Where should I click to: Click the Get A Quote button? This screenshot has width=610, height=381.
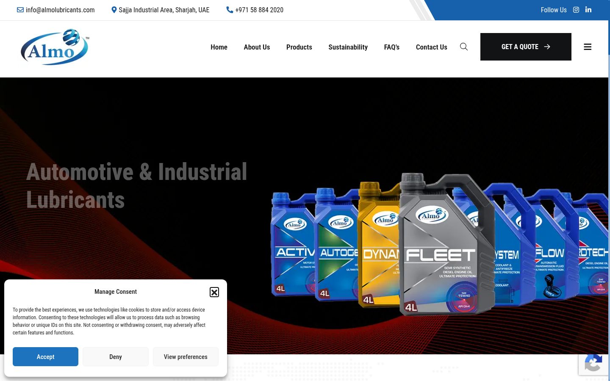point(526,47)
